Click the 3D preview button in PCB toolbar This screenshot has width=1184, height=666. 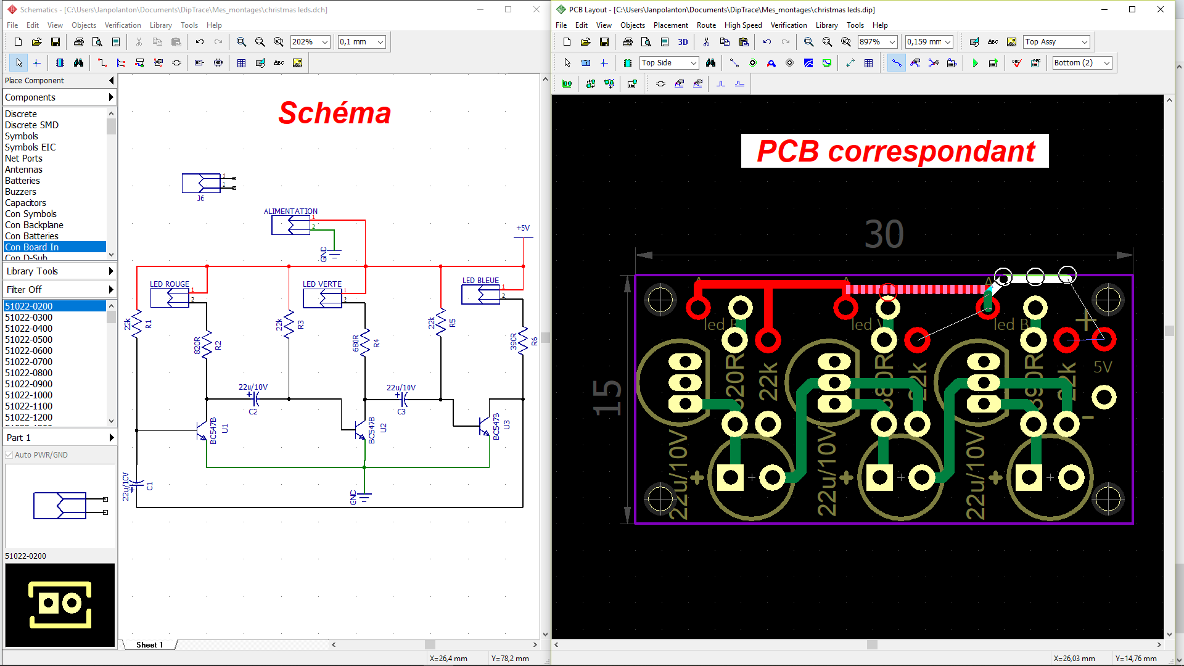tap(683, 42)
